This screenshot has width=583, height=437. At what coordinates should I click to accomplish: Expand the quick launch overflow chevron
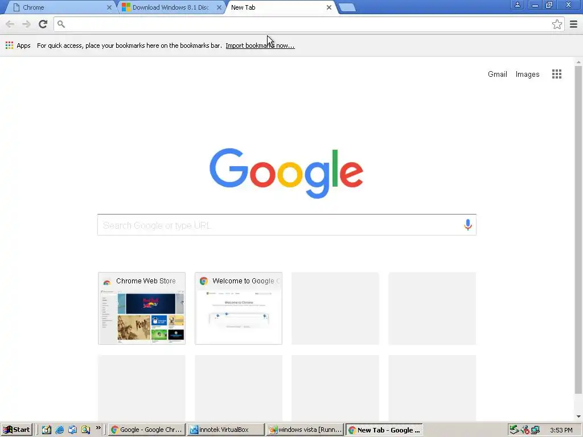pos(98,428)
